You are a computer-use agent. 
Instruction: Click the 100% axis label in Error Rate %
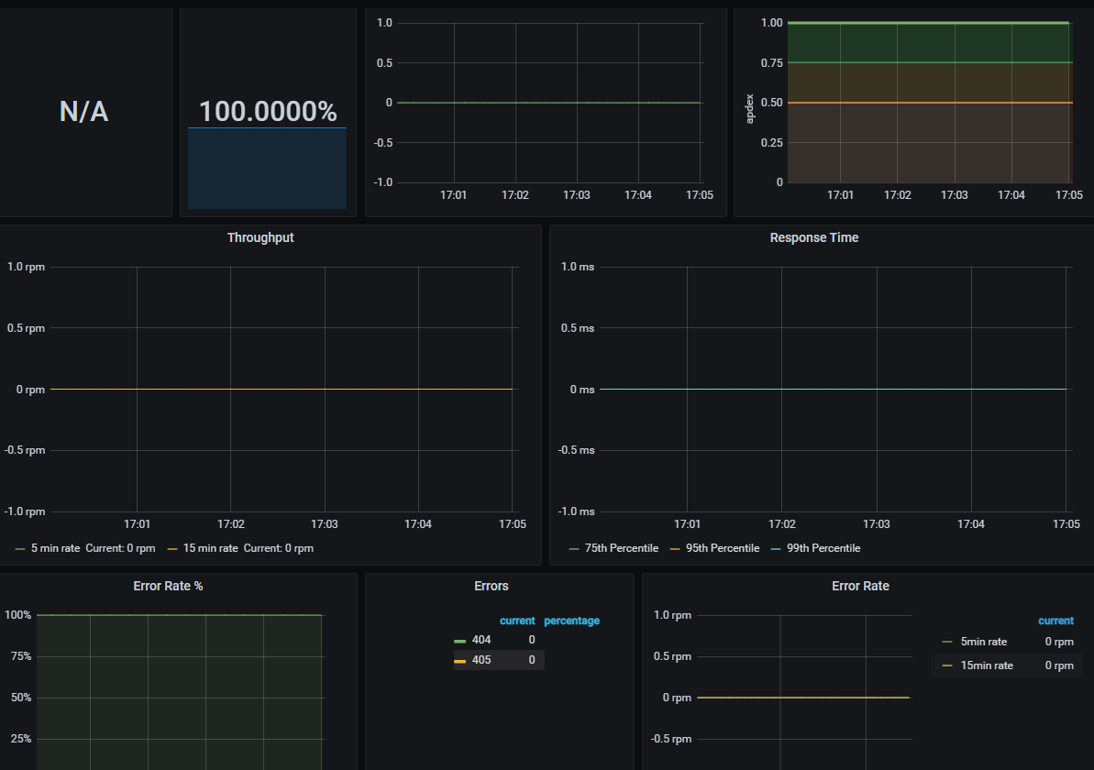[x=18, y=615]
